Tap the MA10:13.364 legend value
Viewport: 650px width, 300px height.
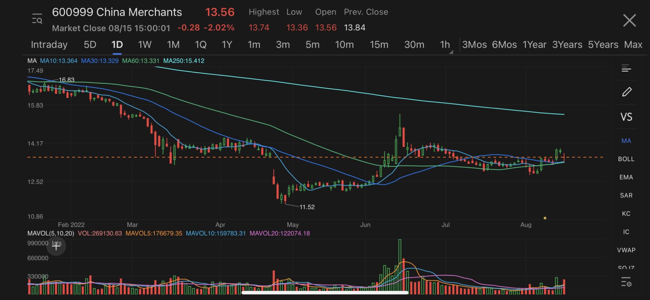[59, 61]
